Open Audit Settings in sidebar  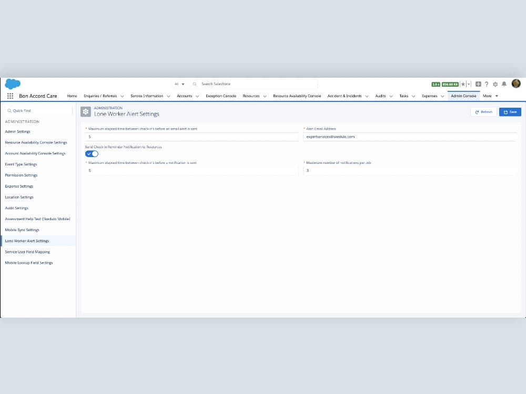tap(16, 208)
